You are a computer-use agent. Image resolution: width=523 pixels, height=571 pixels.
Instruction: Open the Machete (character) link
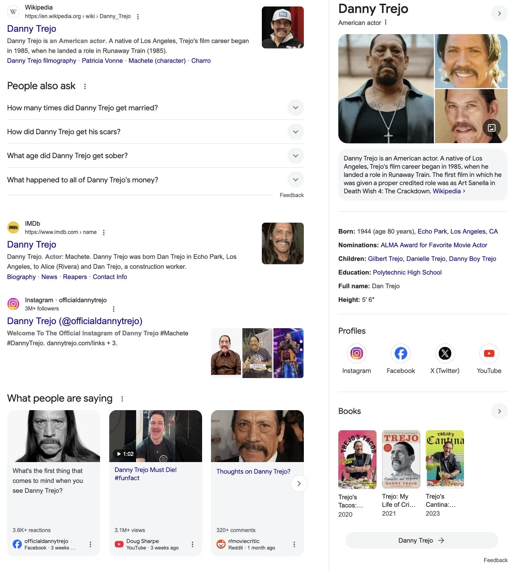157,61
